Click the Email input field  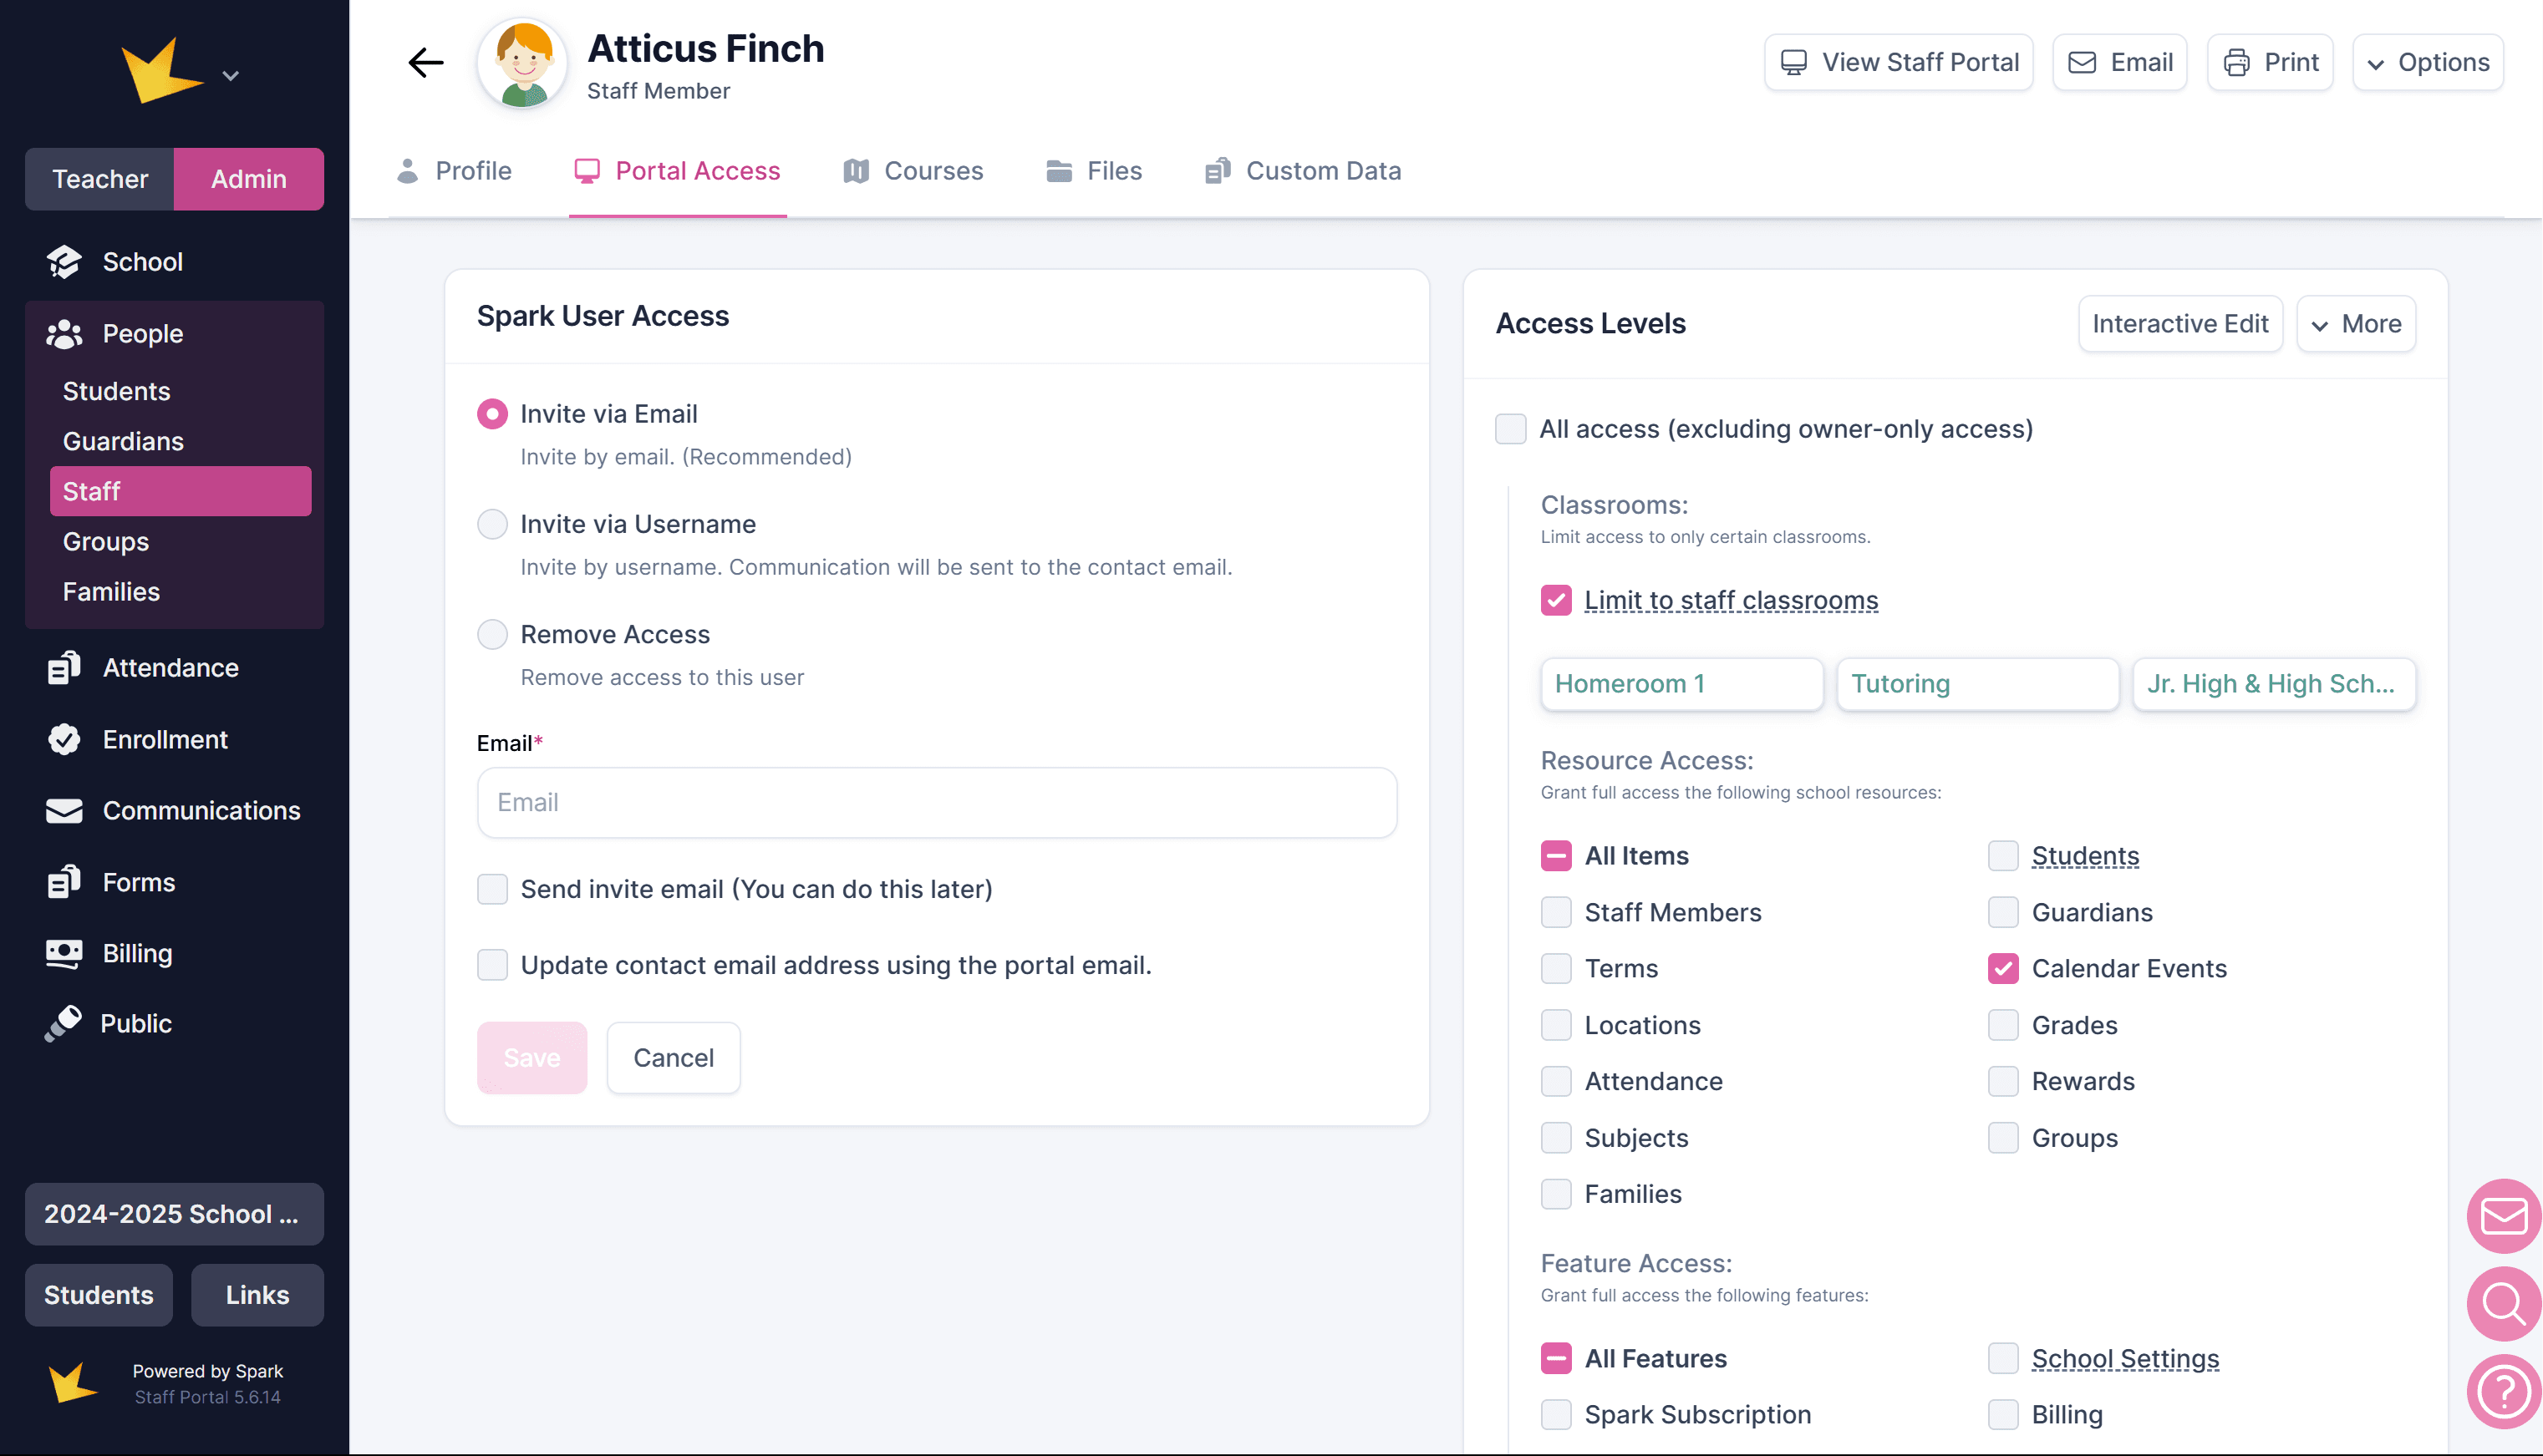936,802
